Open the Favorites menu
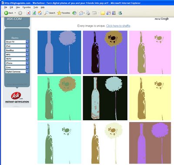Viewport: 174px width, 165px height. click(27, 7)
